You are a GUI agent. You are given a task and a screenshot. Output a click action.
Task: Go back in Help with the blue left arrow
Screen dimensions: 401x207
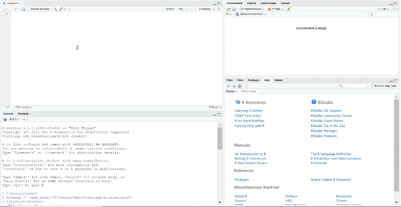228,86
